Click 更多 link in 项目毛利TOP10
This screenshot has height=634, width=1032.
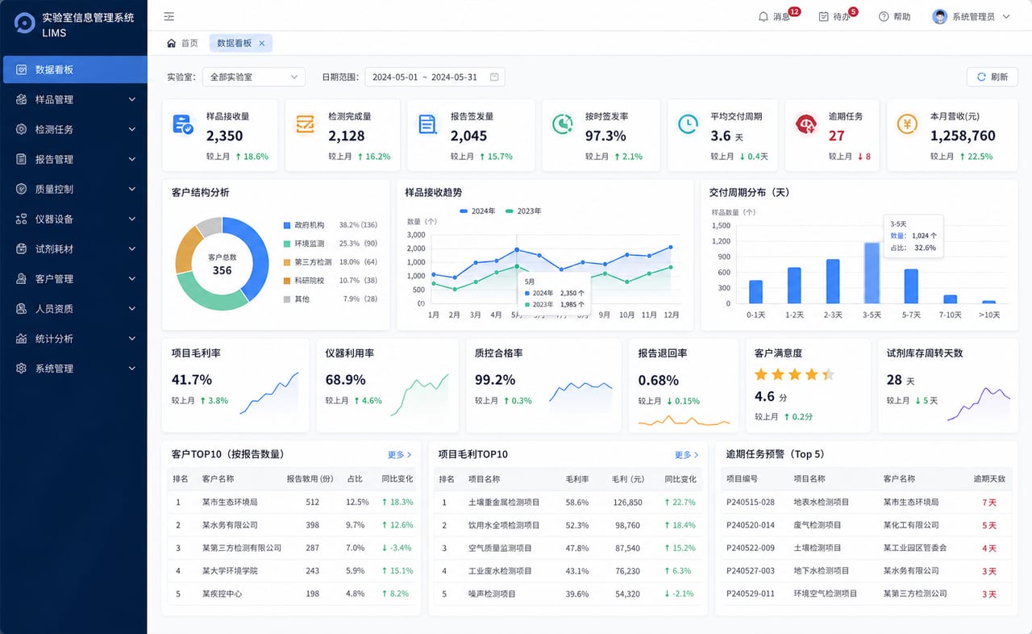point(688,454)
